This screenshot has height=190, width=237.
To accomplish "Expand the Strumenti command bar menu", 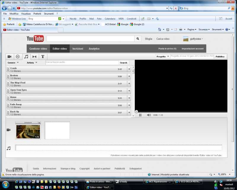I will point(218,30).
